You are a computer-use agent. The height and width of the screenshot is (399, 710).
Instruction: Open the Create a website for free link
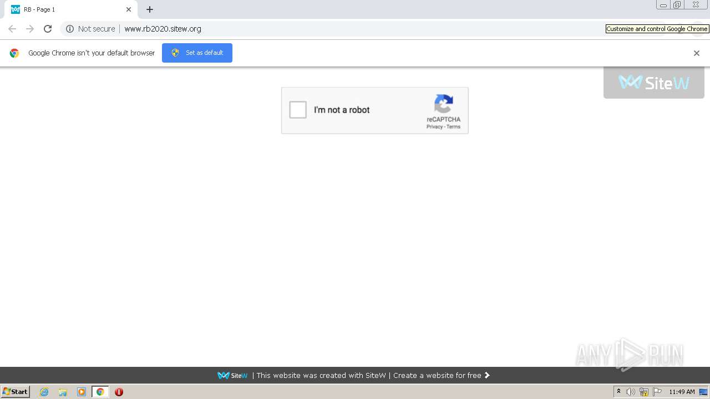click(x=437, y=375)
